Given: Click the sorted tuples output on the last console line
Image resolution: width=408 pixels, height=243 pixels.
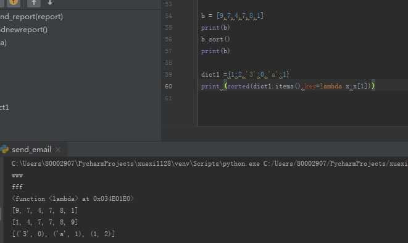Looking at the screenshot, I should [63, 234].
